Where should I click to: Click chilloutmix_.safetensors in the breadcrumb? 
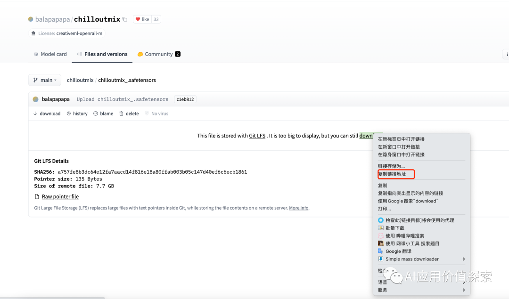(127, 80)
